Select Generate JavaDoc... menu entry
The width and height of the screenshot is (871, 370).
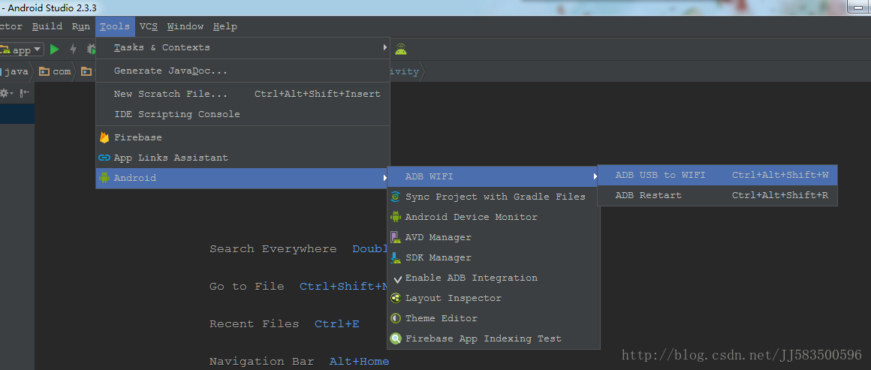(x=170, y=71)
